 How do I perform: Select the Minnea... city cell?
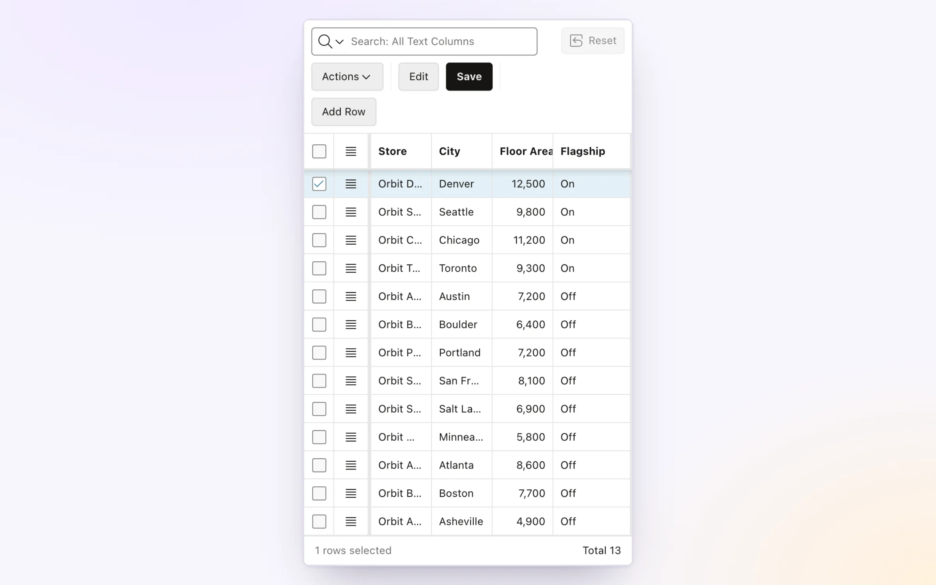point(462,437)
